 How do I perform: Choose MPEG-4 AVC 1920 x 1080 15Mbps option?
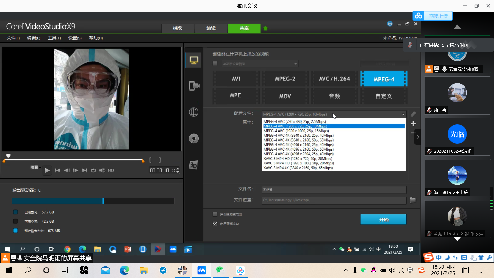pyautogui.click(x=296, y=131)
